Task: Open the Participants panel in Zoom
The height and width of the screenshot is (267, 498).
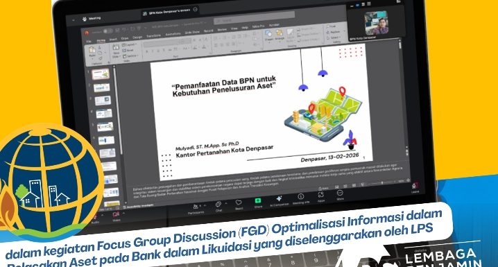Action: pos(196,209)
